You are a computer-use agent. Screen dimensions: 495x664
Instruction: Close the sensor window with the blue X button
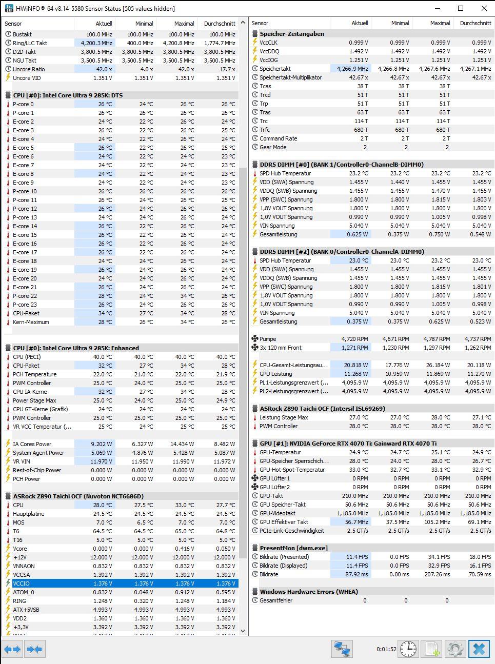pos(479,649)
